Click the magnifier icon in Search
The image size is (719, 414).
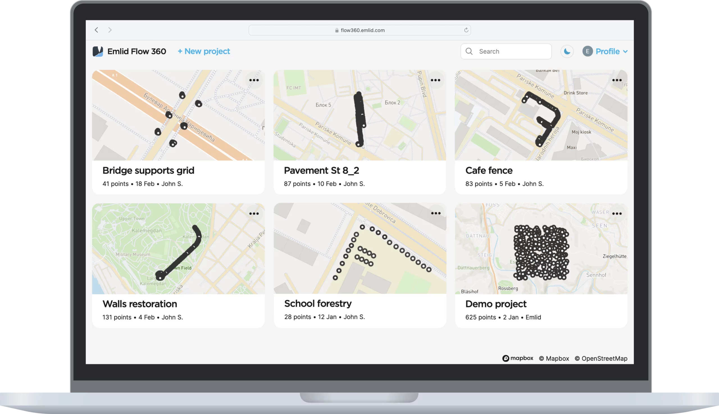[x=469, y=51]
